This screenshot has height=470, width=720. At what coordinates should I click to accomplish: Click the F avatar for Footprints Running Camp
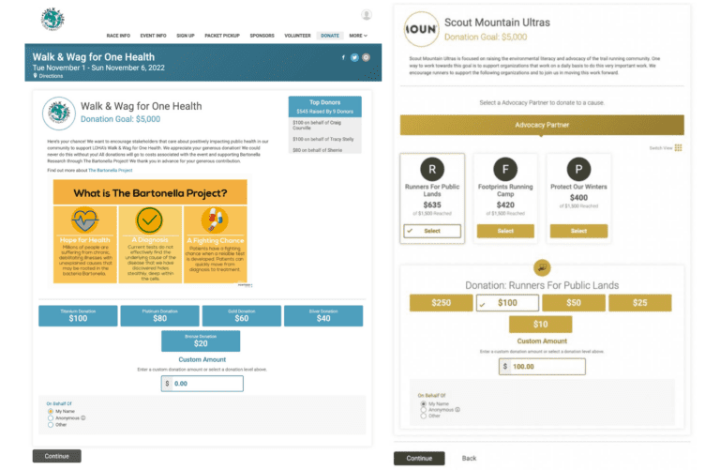pos(505,169)
